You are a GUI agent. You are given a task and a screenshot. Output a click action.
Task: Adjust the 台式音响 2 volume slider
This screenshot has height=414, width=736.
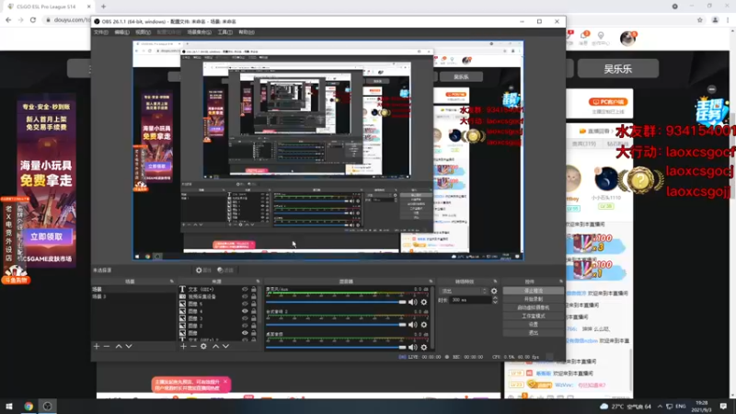336,325
